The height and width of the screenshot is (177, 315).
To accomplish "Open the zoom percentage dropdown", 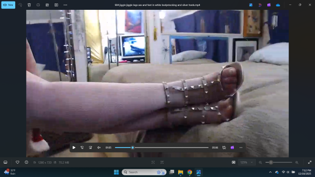I will (247, 162).
